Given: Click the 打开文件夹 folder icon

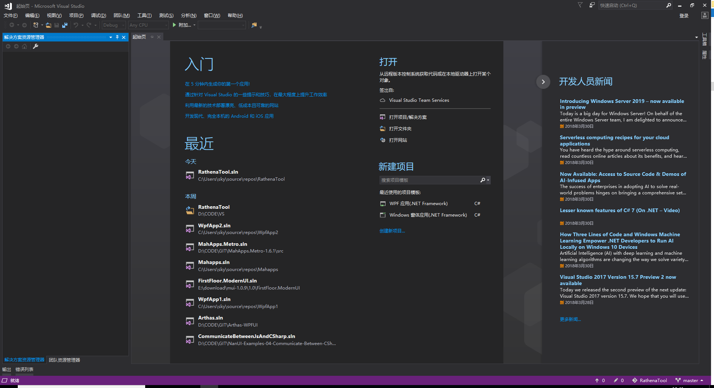Looking at the screenshot, I should pos(383,128).
